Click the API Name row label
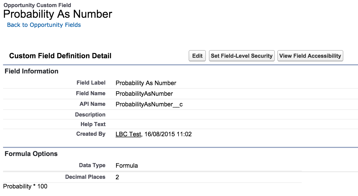 click(92, 104)
